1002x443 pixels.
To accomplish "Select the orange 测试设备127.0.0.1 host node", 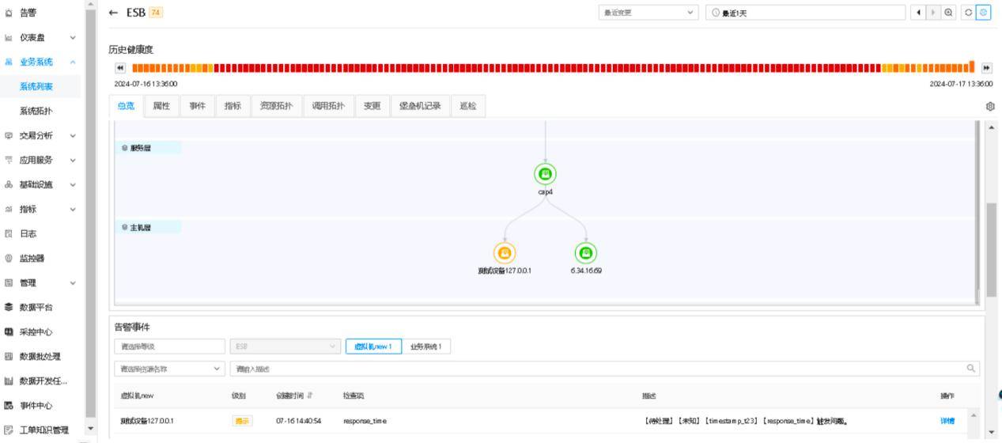I will coord(505,253).
